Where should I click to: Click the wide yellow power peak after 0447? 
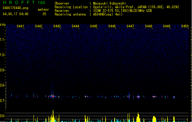(138, 117)
